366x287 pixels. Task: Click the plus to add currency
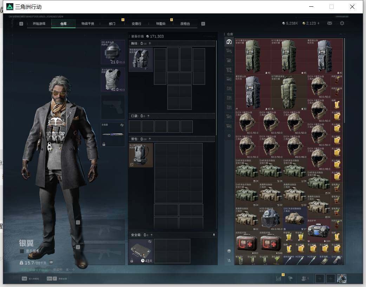click(318, 23)
